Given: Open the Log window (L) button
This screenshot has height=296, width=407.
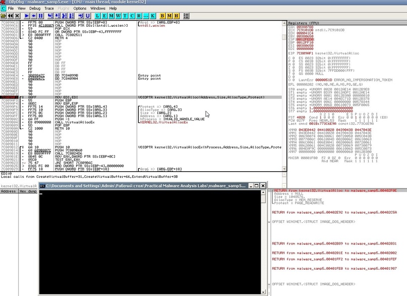Looking at the screenshot, I should tap(98, 16).
